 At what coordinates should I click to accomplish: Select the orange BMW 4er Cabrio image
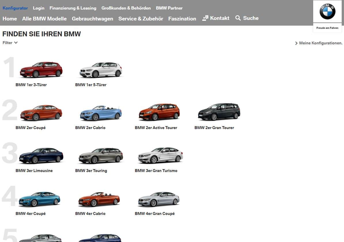click(x=99, y=199)
